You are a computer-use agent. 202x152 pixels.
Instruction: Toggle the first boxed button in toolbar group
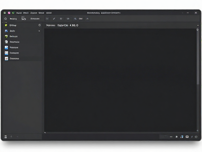tap(47, 19)
